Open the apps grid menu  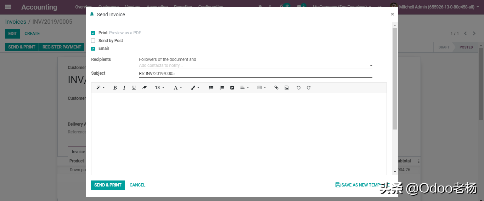pyautogui.click(x=8, y=7)
